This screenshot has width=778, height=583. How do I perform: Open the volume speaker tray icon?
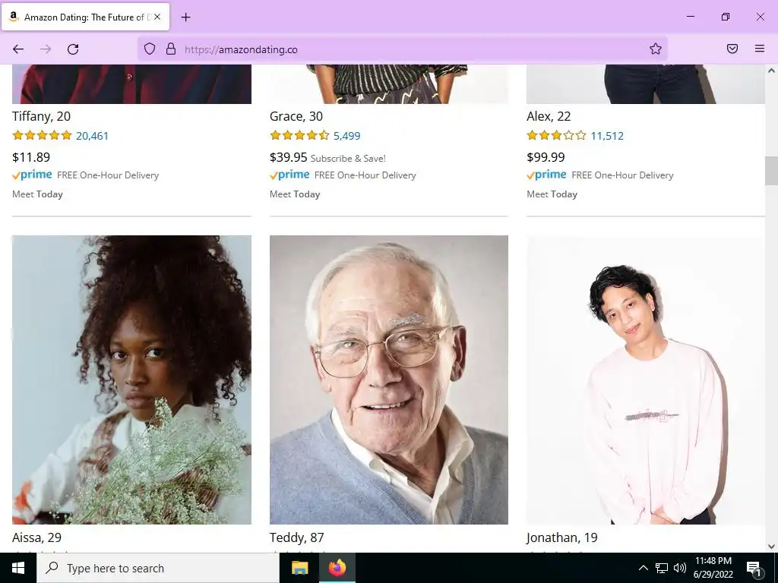coord(680,568)
